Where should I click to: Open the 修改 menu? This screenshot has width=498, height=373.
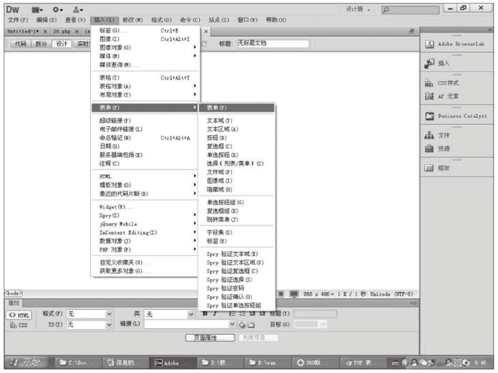133,20
